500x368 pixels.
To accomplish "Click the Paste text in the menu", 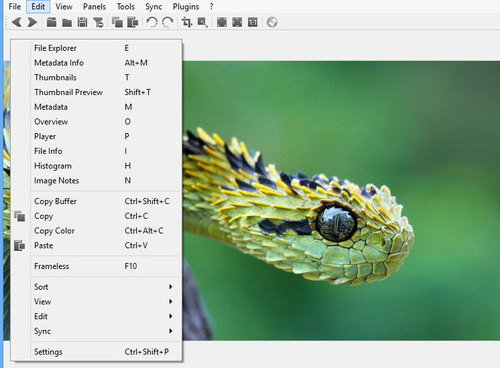I will (x=44, y=246).
